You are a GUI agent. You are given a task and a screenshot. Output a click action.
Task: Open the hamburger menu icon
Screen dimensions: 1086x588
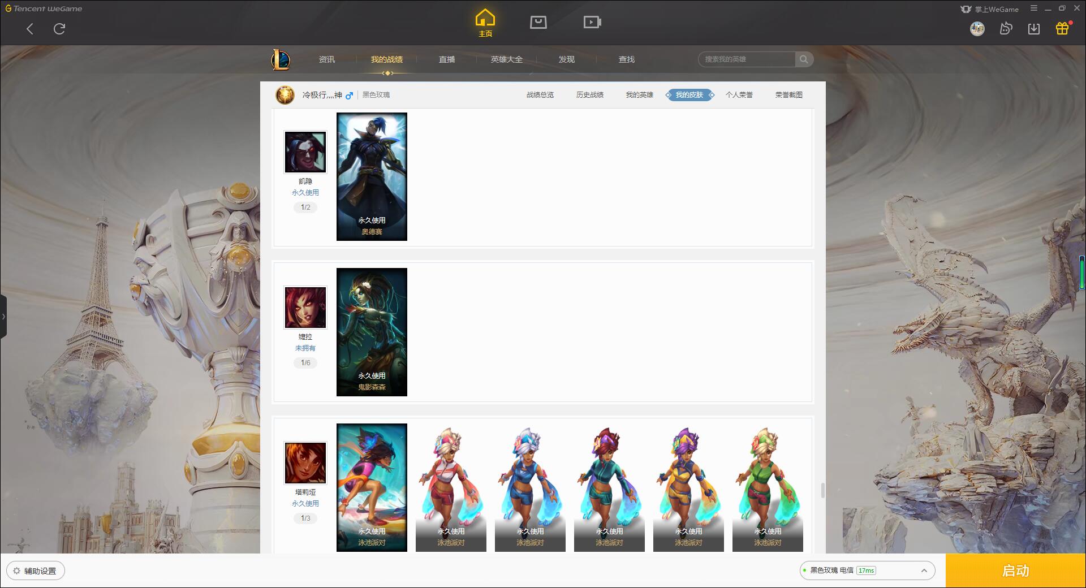tap(1034, 8)
